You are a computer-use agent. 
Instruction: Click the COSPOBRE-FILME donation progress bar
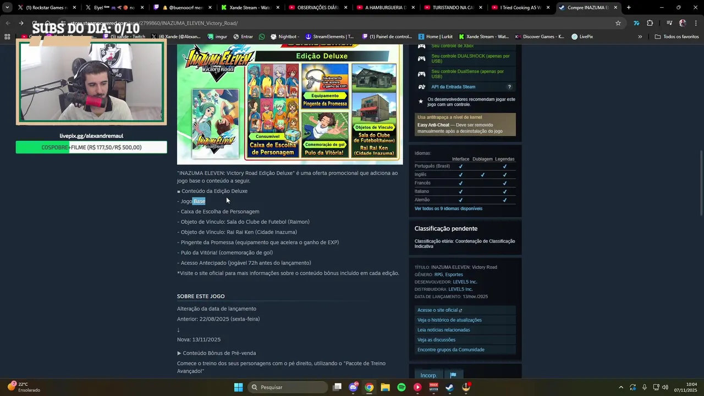pyautogui.click(x=91, y=147)
